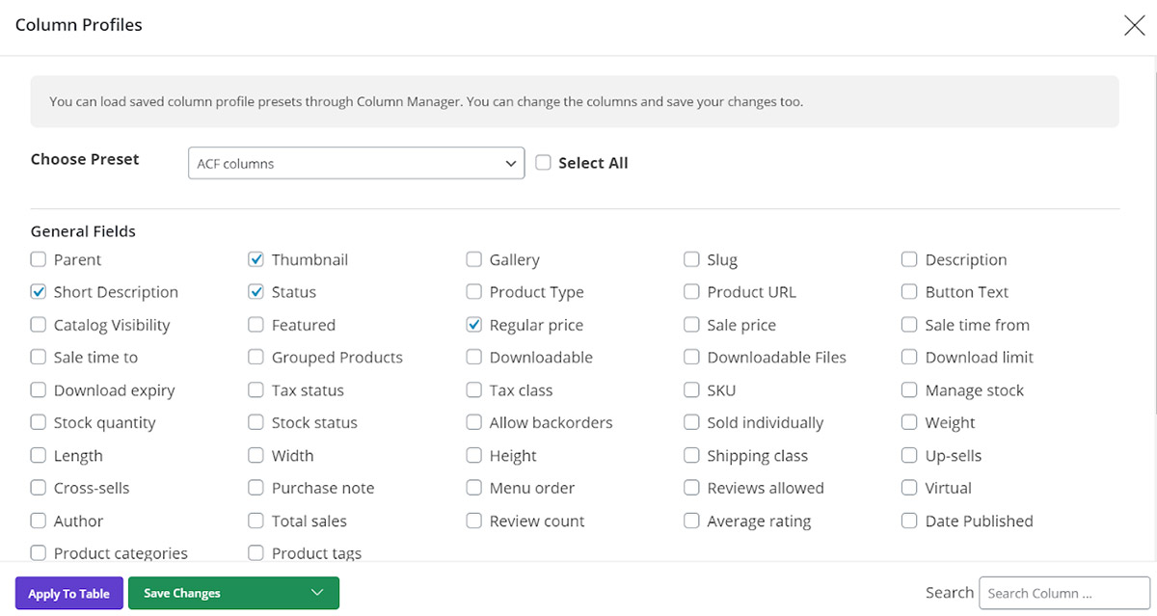Check the Product categories checkbox
This screenshot has width=1157, height=616.
tap(39, 552)
